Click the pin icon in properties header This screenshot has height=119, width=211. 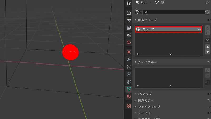point(207,2)
